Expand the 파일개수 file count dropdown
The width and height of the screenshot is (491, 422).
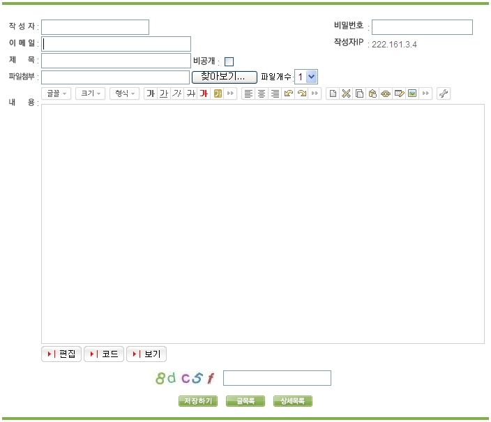point(306,77)
